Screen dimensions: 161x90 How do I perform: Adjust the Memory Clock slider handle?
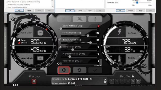tap(70, 57)
